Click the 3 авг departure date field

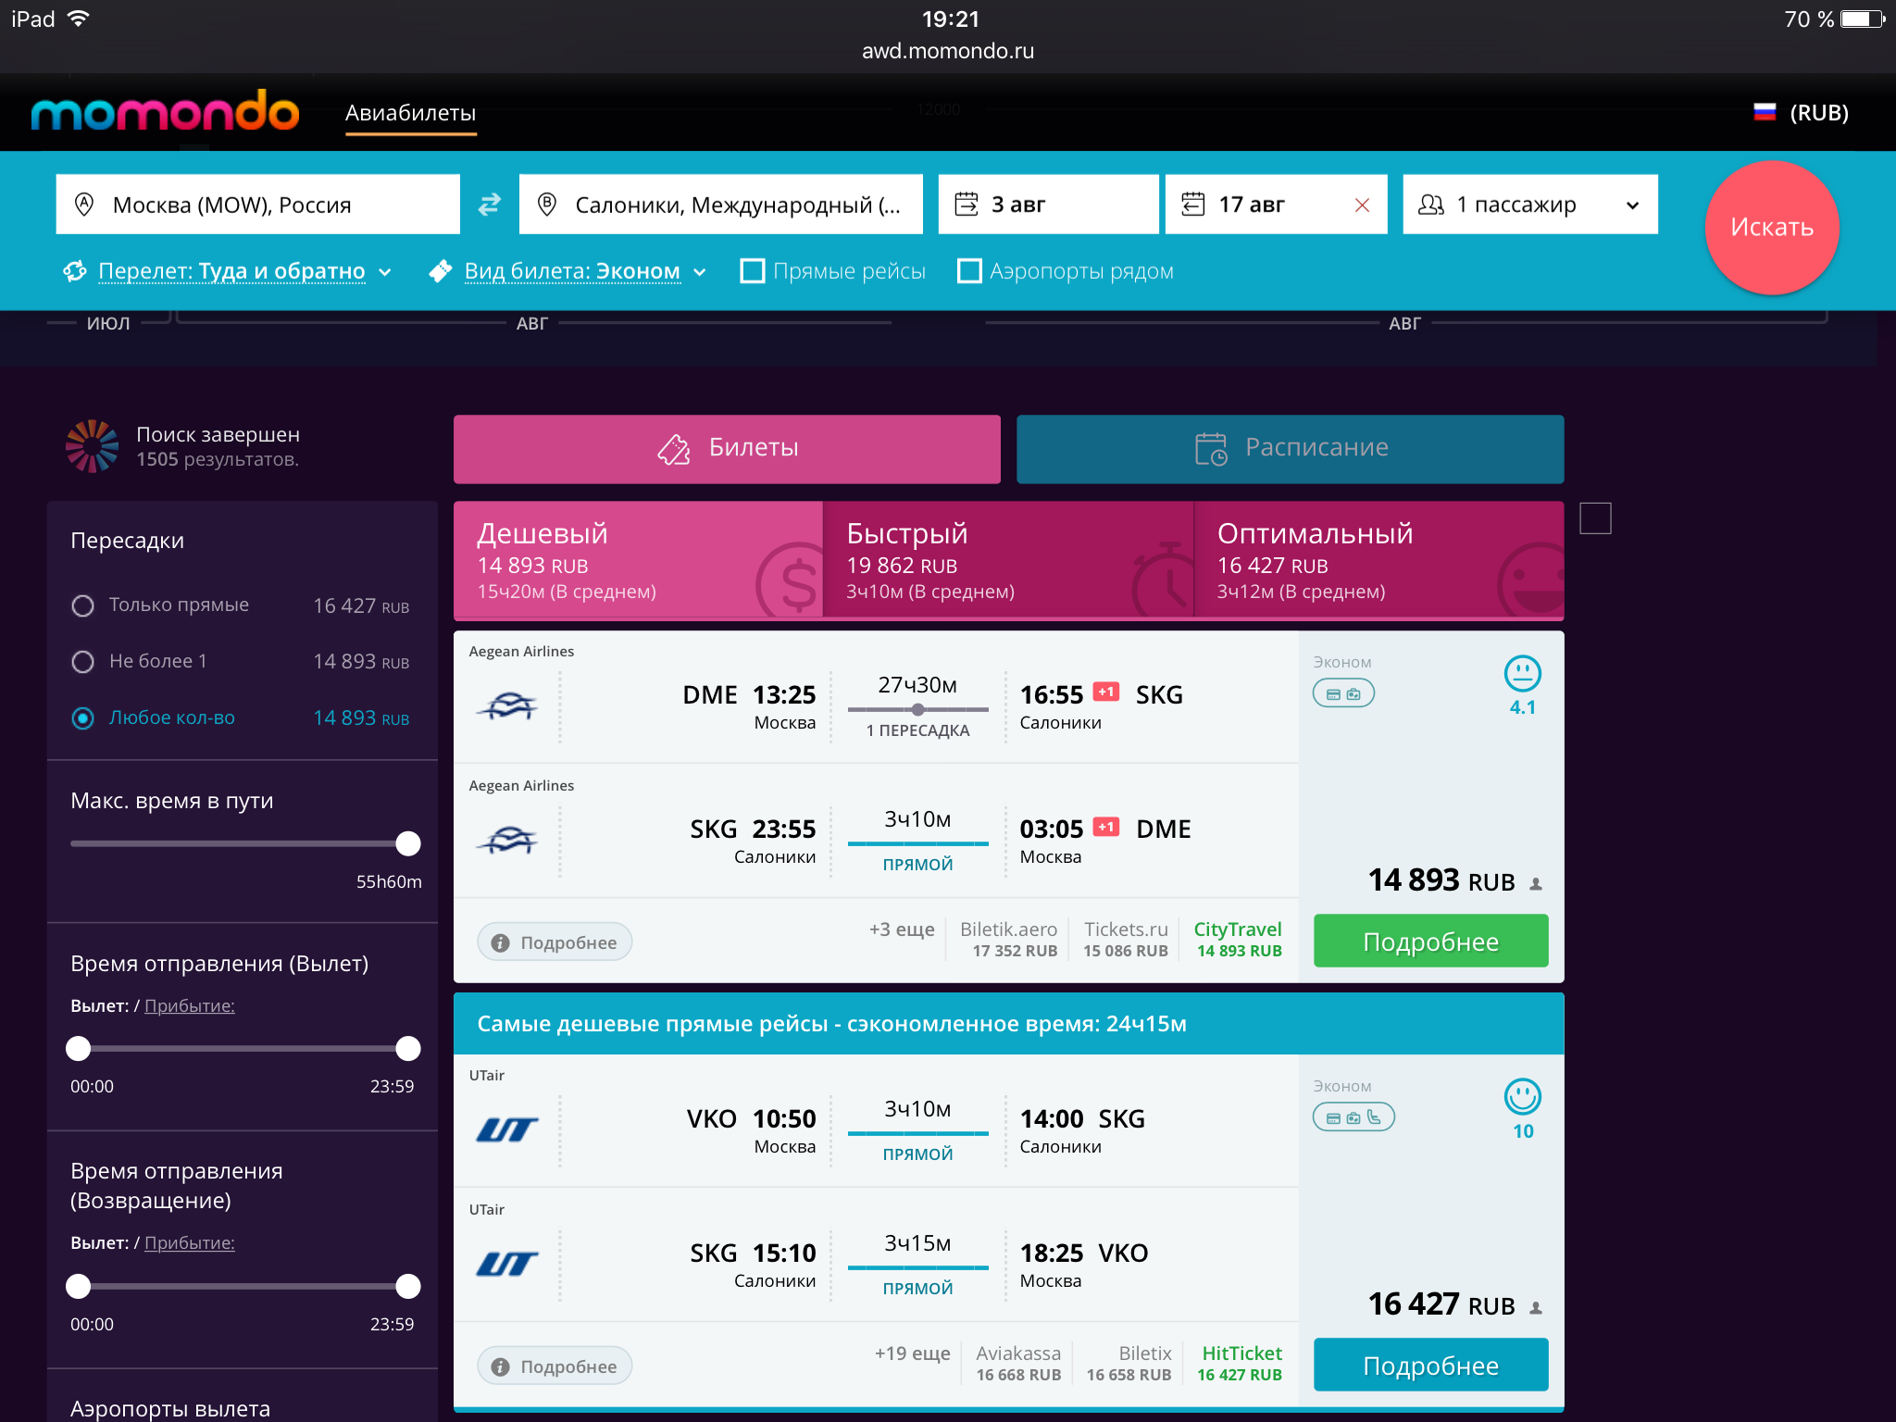tap(1048, 205)
